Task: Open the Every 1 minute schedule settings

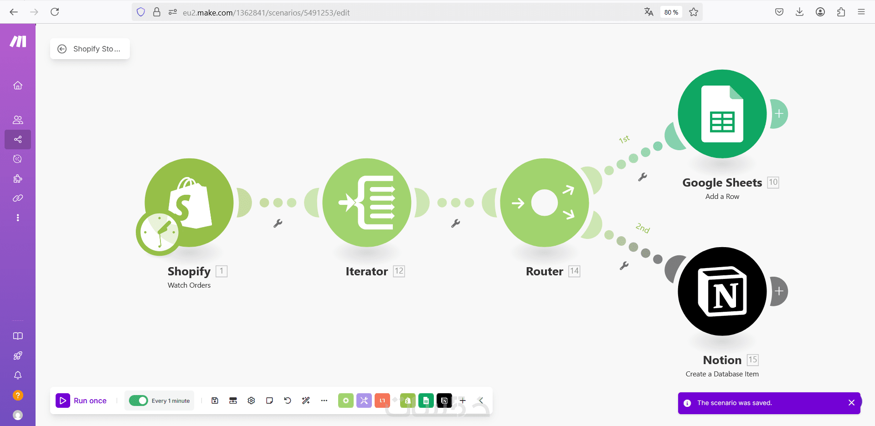Action: [170, 401]
